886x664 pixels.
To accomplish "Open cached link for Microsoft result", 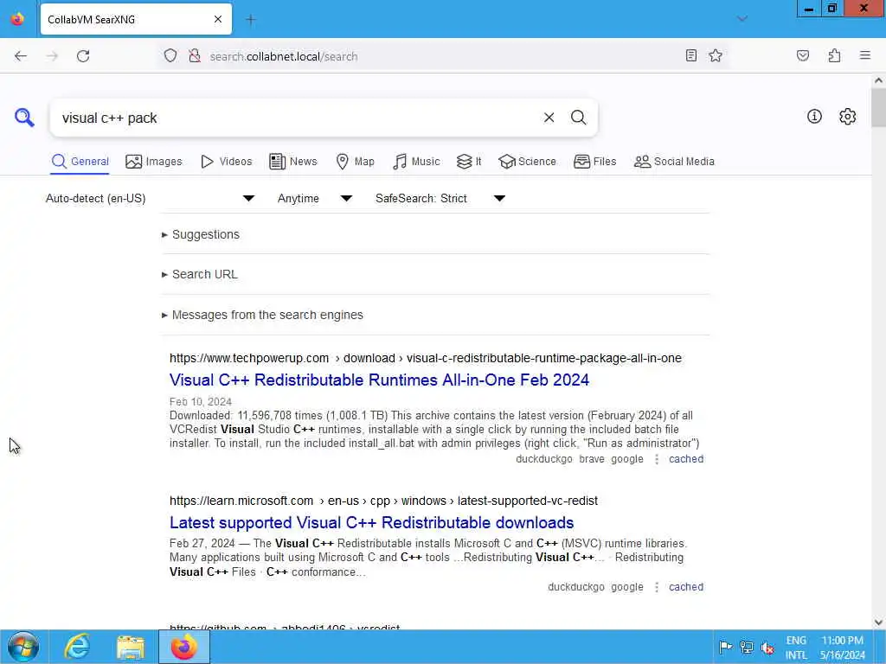I will click(x=686, y=587).
